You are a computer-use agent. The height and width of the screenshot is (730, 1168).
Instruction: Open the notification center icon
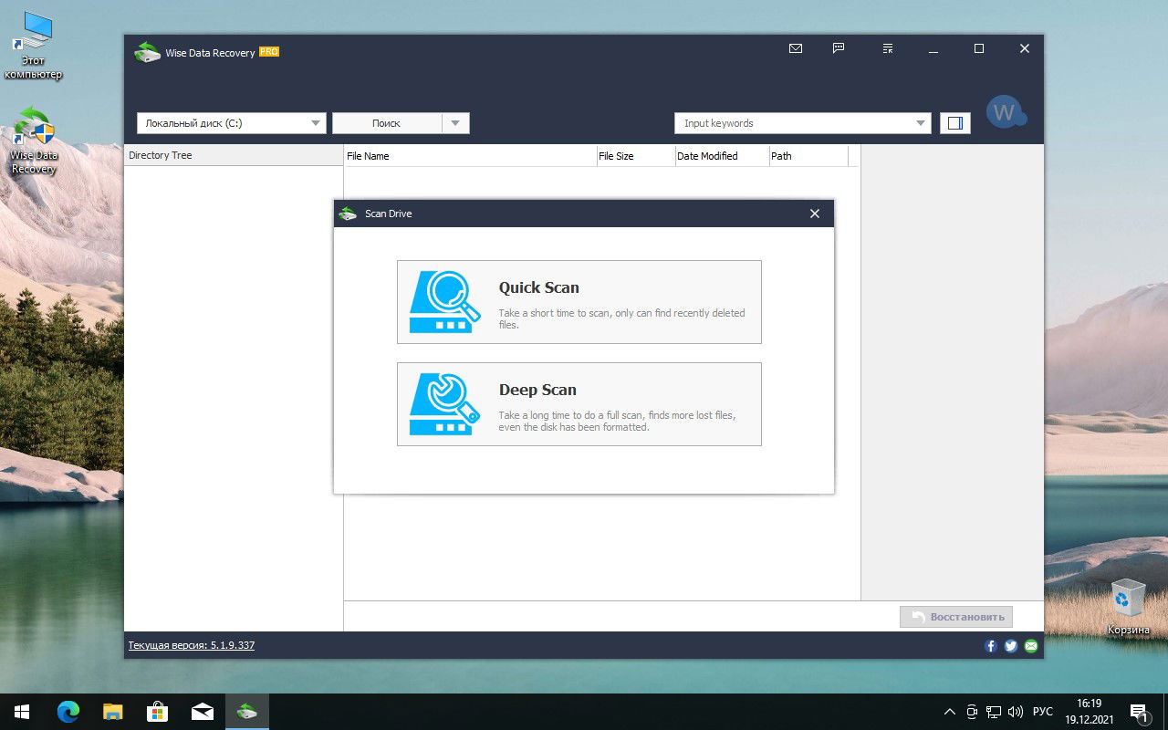pos(1139,711)
